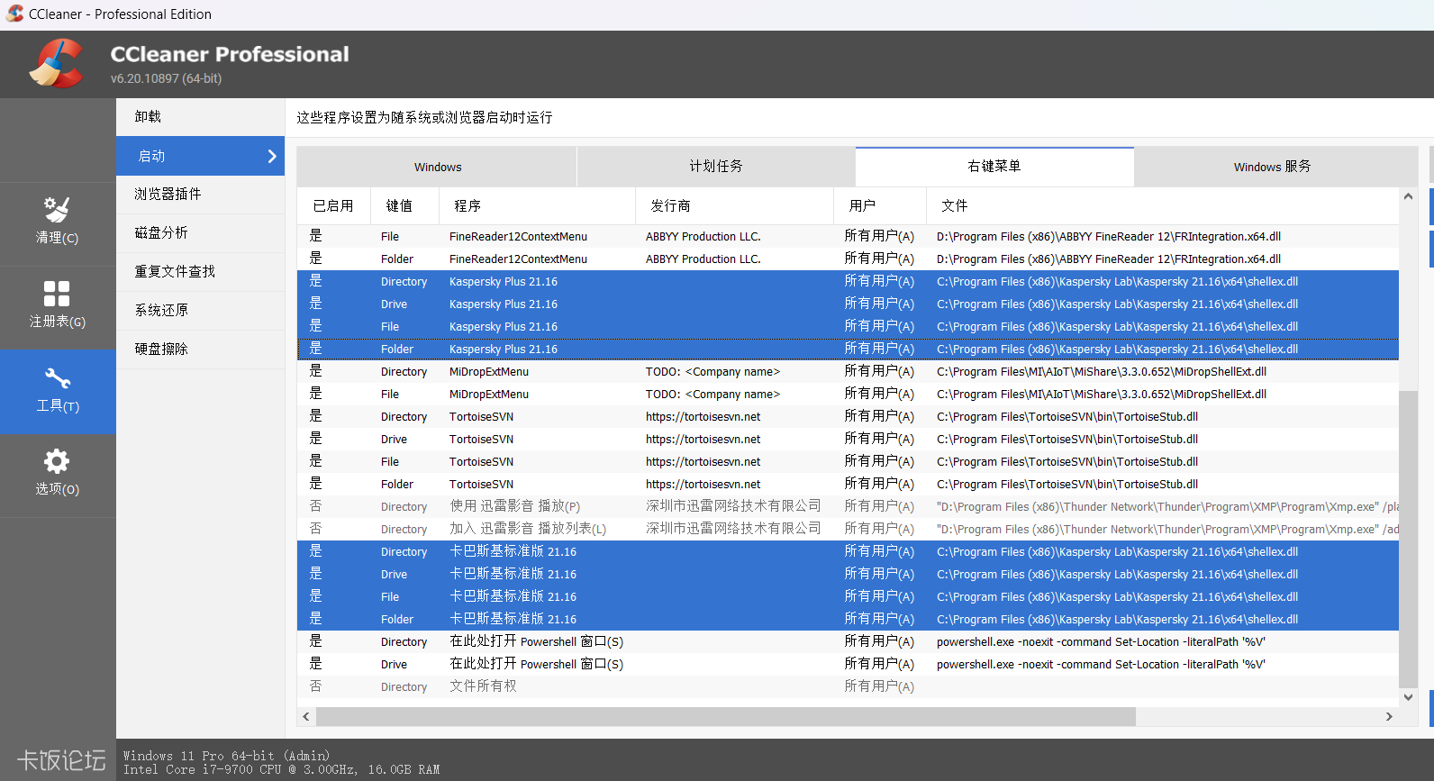Switch to the 计划任务 tab
Screen dimensions: 1434x781
tap(716, 167)
